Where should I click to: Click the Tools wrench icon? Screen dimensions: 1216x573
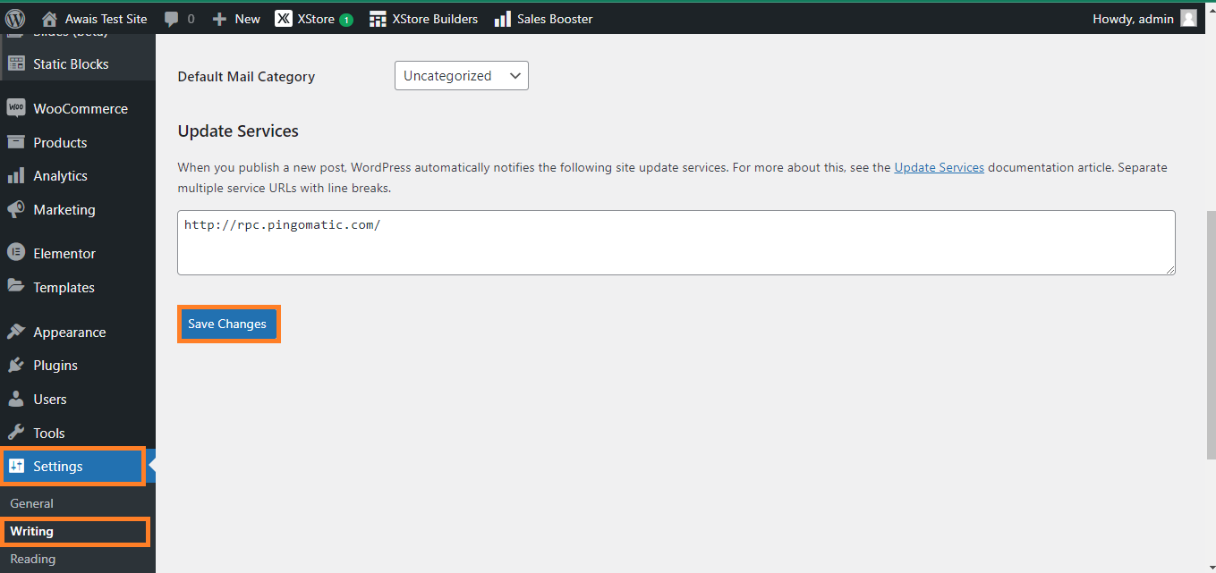tap(16, 433)
